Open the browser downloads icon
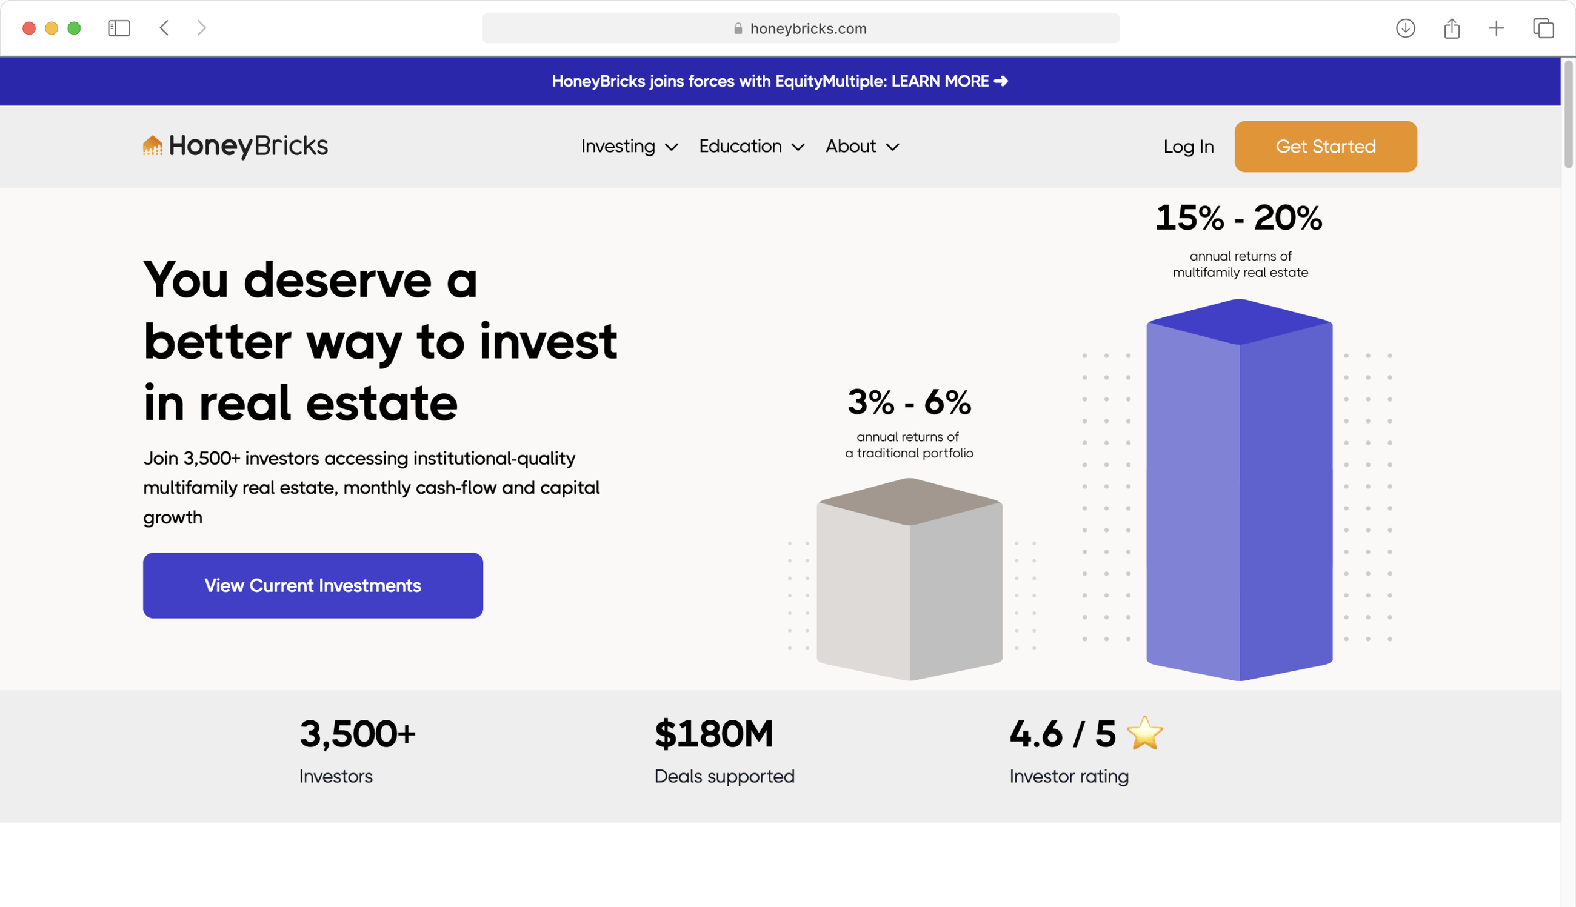The image size is (1576, 907). [x=1405, y=28]
